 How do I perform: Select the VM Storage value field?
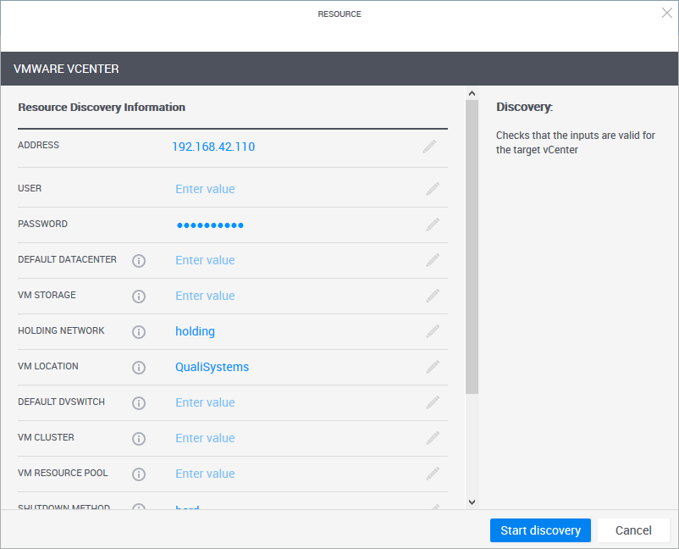pos(205,296)
